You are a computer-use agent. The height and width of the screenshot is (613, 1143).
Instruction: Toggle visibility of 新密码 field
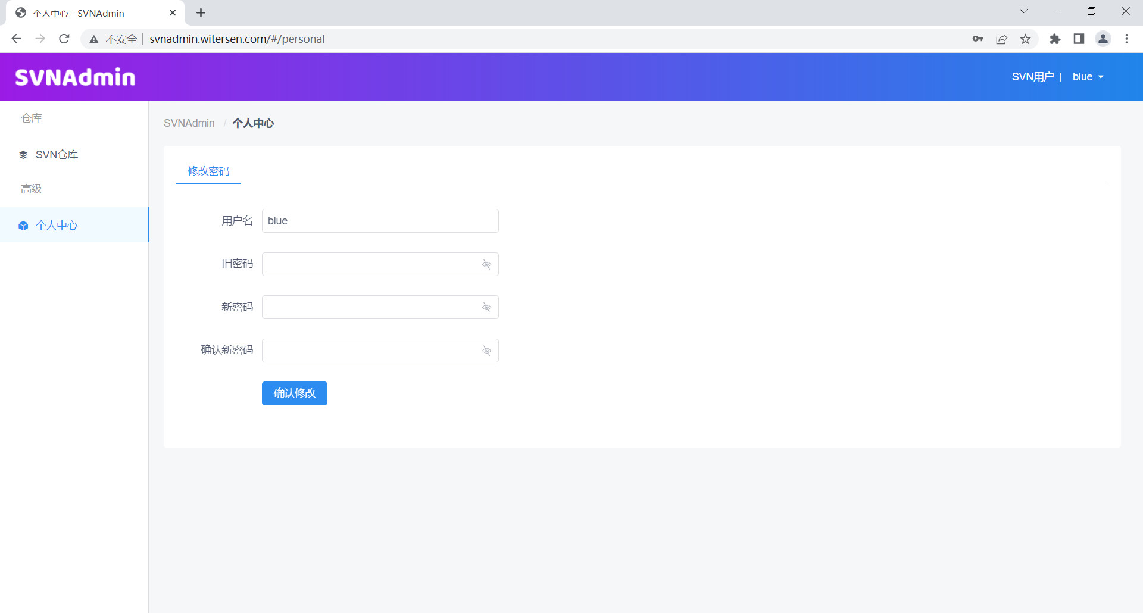pyautogui.click(x=486, y=308)
